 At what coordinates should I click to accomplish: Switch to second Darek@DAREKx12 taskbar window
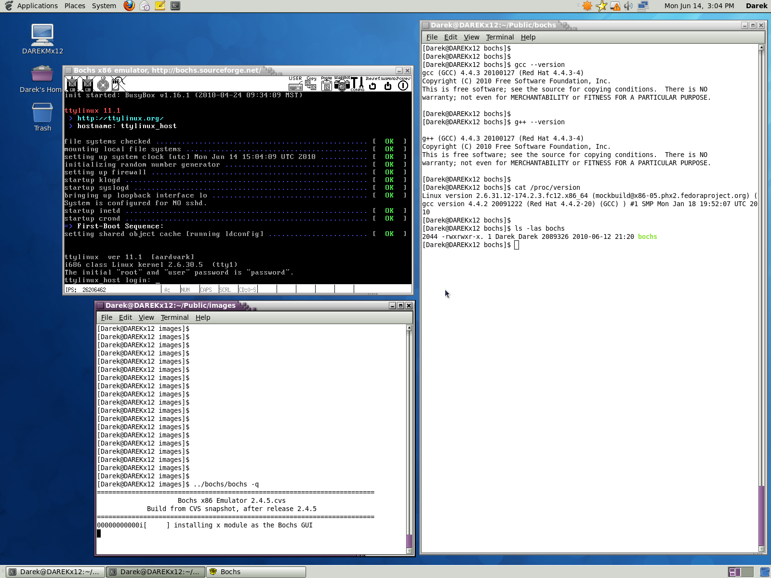point(155,572)
